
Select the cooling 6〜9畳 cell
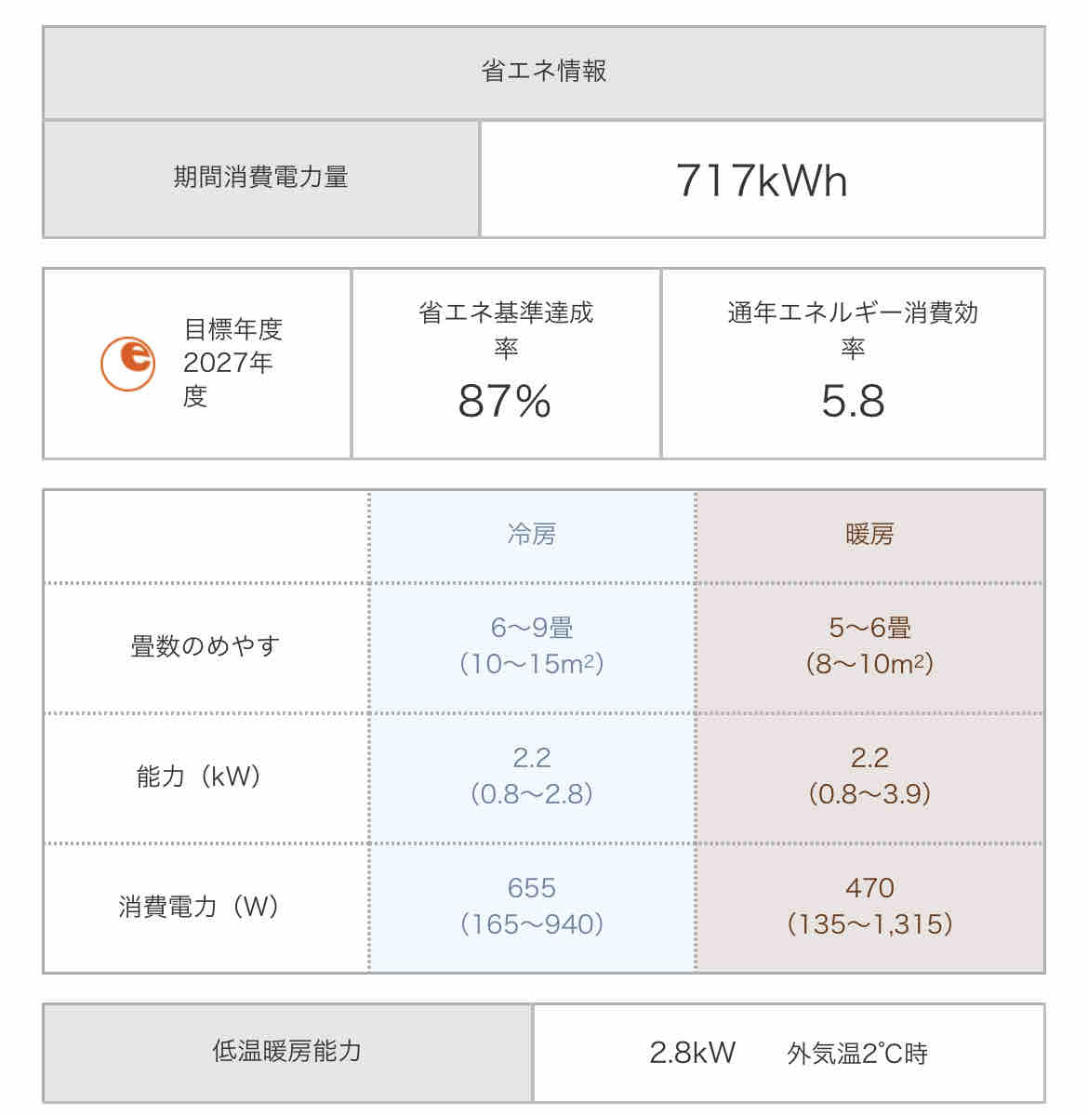click(532, 646)
